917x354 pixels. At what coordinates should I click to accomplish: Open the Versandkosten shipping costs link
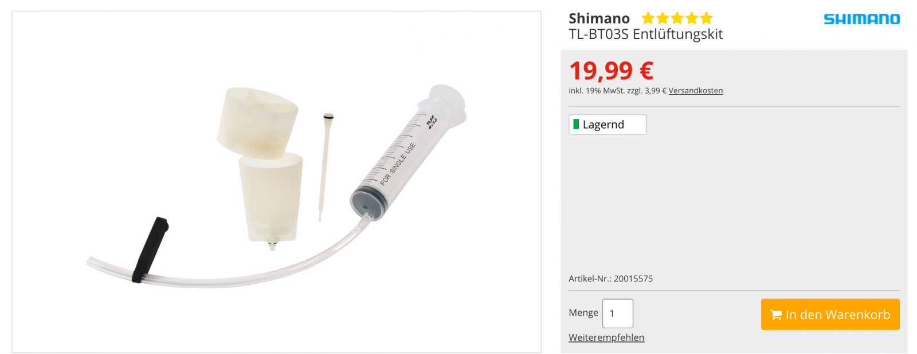(695, 90)
